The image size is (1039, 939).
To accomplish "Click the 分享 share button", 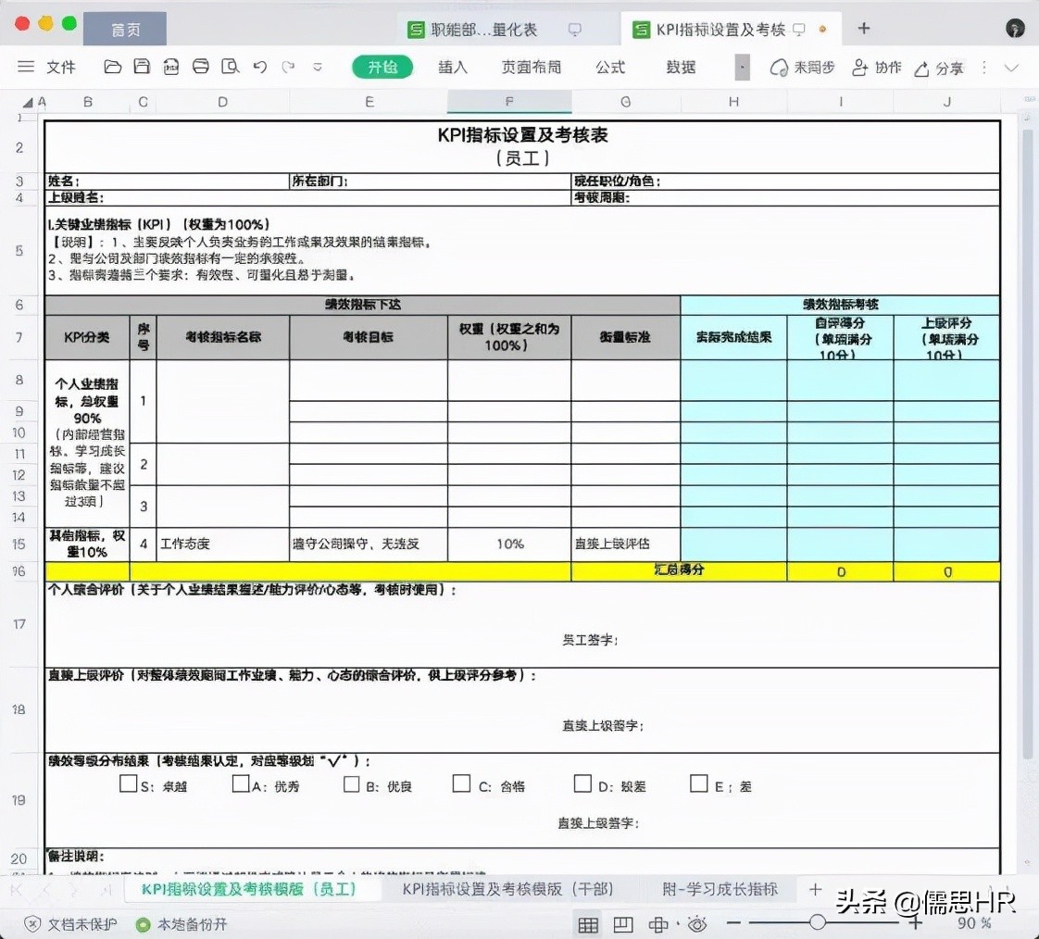I will point(938,67).
